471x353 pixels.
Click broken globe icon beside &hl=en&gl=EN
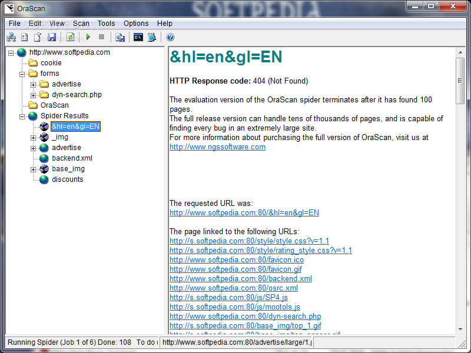click(x=44, y=126)
